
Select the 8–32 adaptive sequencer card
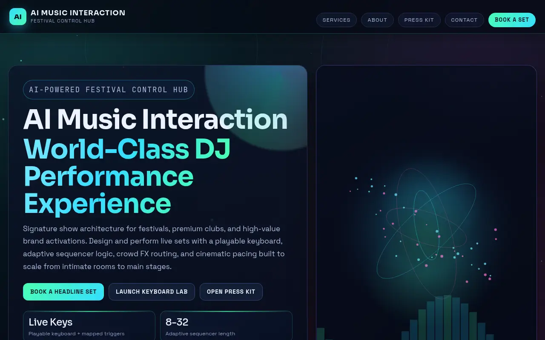coord(226,326)
